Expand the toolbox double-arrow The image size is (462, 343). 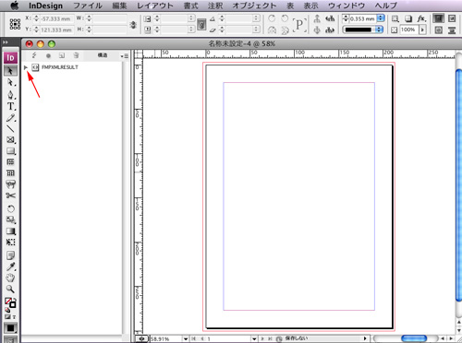[x=6, y=42]
